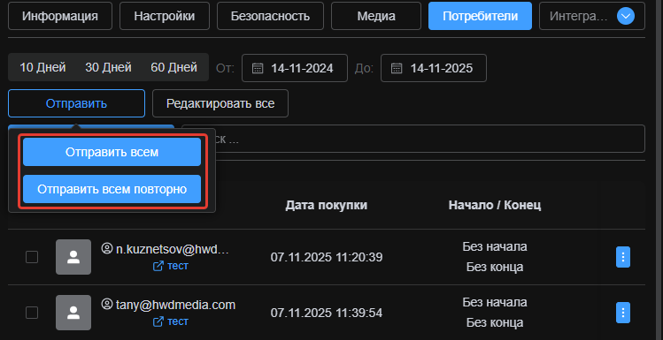Screen dimensions: 663x340
Task: Click avatar thumbnail in n.kuznetsov row
Action: (x=73, y=257)
